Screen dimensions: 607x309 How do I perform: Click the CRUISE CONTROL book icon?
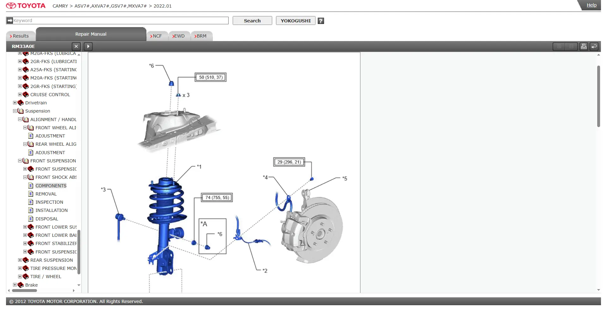(x=26, y=95)
